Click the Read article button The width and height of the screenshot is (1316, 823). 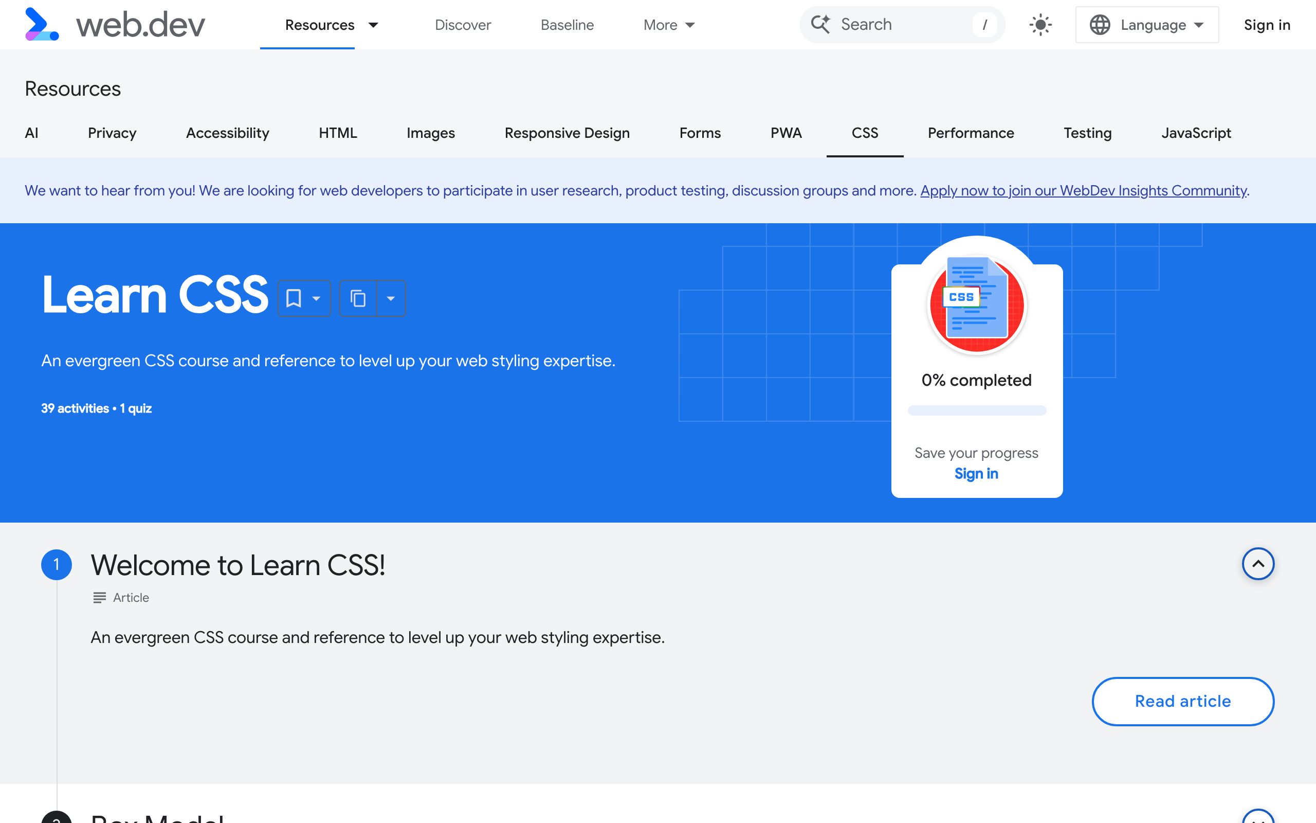pyautogui.click(x=1183, y=701)
